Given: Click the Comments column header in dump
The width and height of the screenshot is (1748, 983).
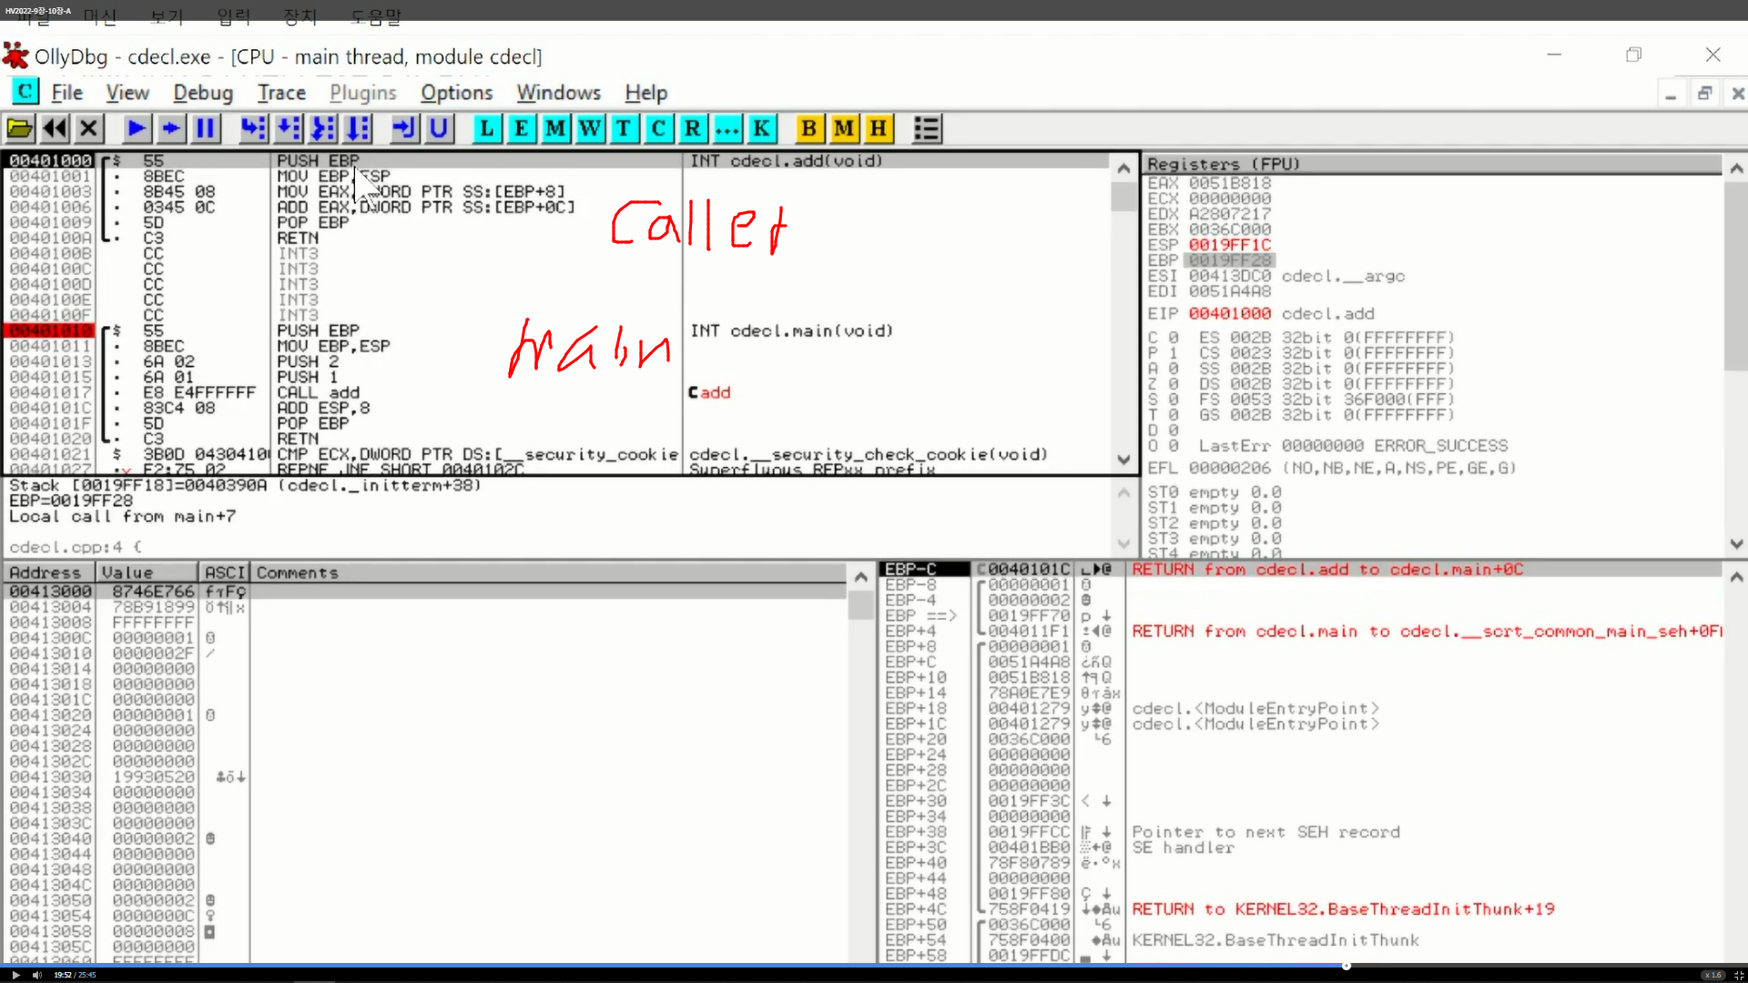Looking at the screenshot, I should 548,573.
